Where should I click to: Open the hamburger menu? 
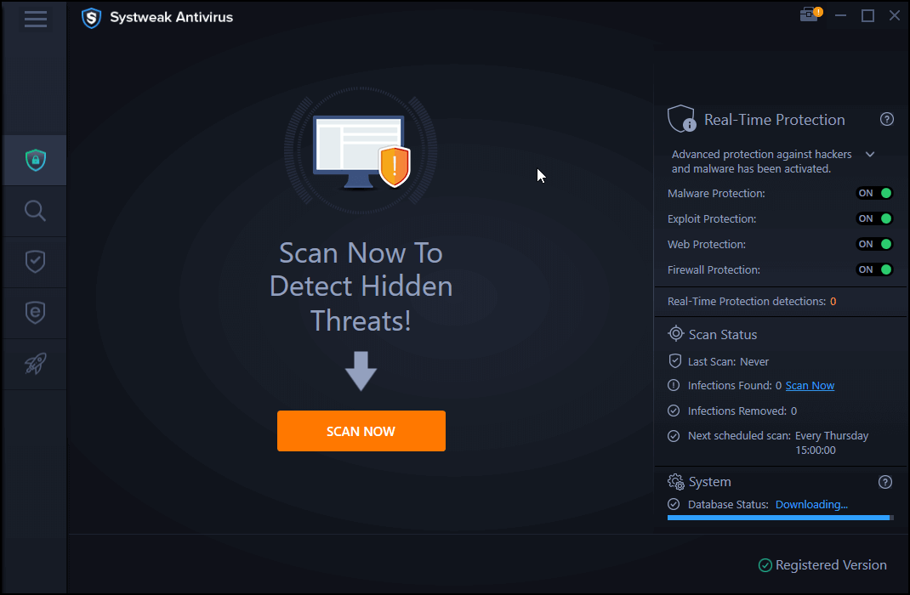coord(35,18)
